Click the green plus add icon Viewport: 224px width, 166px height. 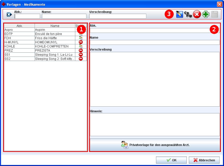206,14
